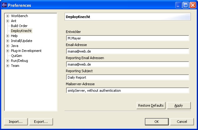Click the Email-Adresse label

pos(76,45)
